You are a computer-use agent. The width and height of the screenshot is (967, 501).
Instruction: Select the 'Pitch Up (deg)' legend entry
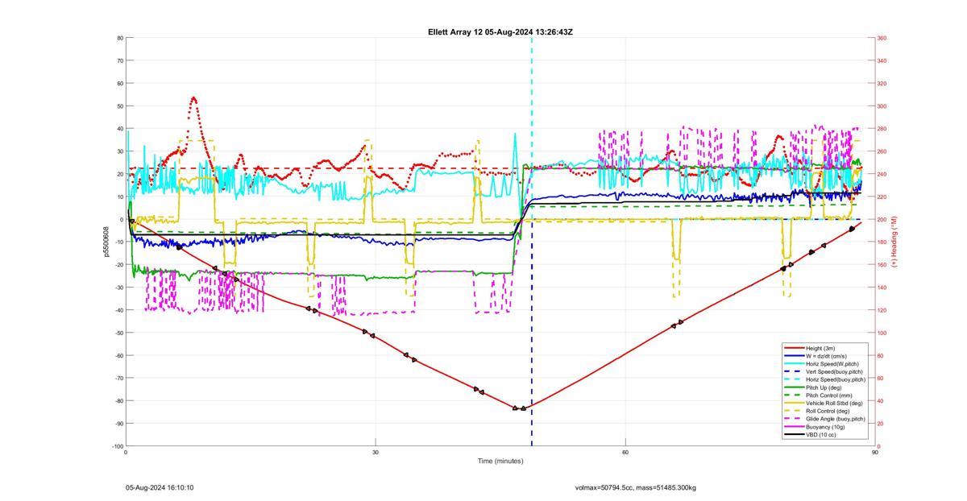[x=824, y=387]
